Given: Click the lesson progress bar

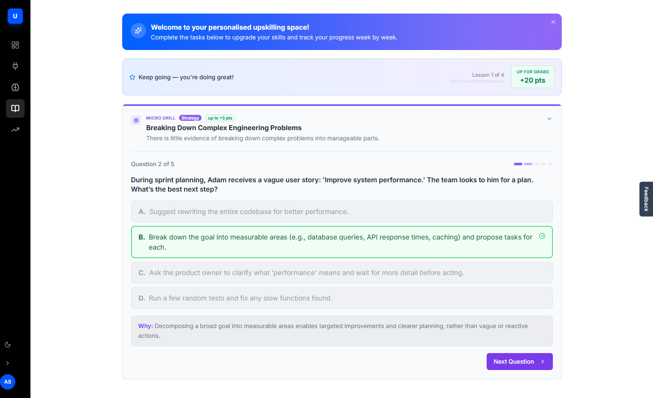Looking at the screenshot, I should pyautogui.click(x=477, y=81).
